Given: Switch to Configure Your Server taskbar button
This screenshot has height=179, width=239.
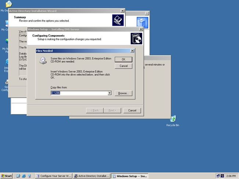Looking at the screenshot, I should click(x=54, y=176).
